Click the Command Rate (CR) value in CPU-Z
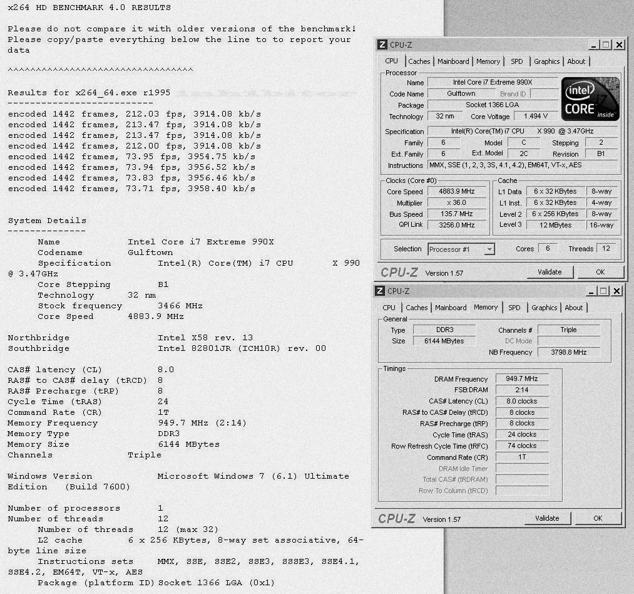 (522, 457)
